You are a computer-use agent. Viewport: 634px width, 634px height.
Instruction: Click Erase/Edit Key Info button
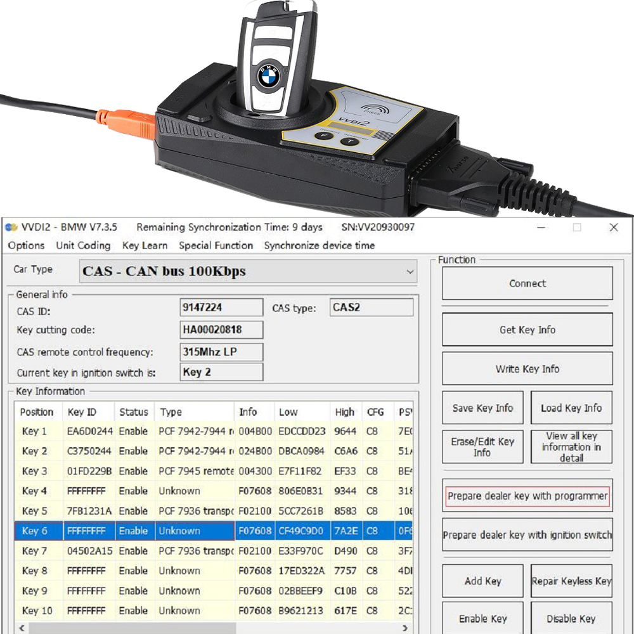[x=482, y=447]
